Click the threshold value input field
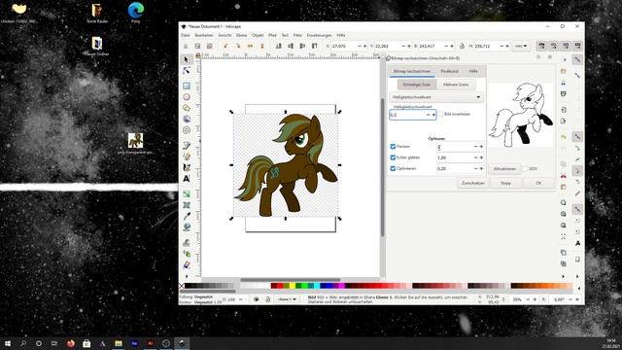 click(x=407, y=115)
